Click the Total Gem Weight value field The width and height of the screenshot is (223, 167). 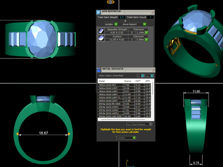[x=122, y=17]
